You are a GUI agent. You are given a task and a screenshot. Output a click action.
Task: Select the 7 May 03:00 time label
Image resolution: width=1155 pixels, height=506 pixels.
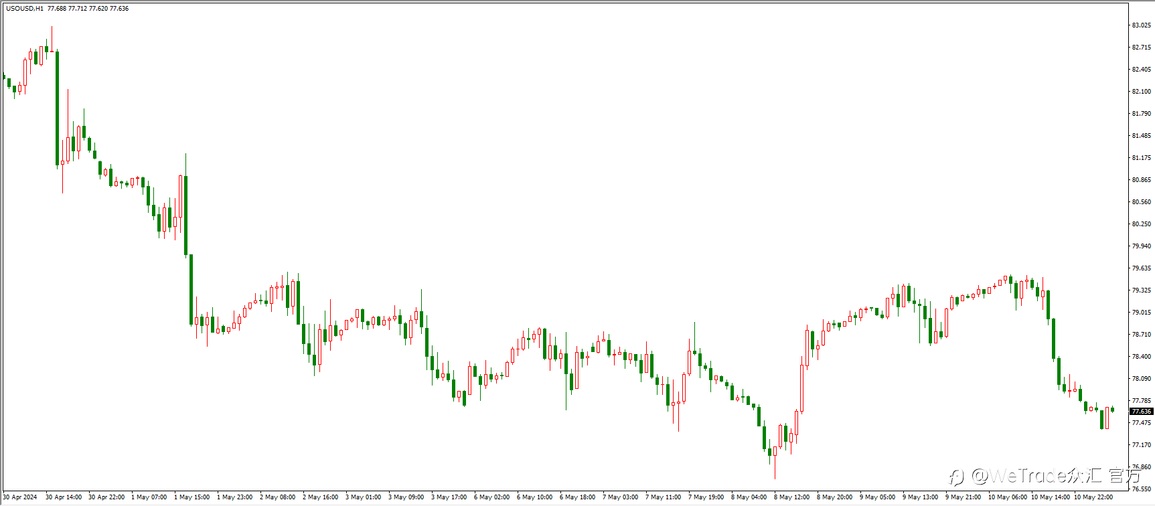pos(621,497)
